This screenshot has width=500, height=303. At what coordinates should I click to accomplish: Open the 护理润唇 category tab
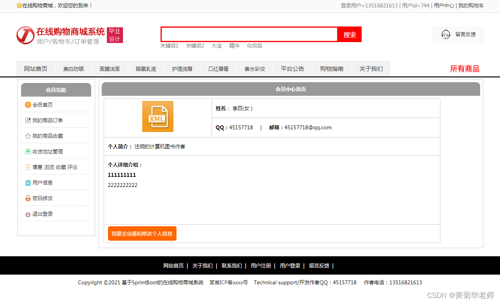pyautogui.click(x=182, y=69)
